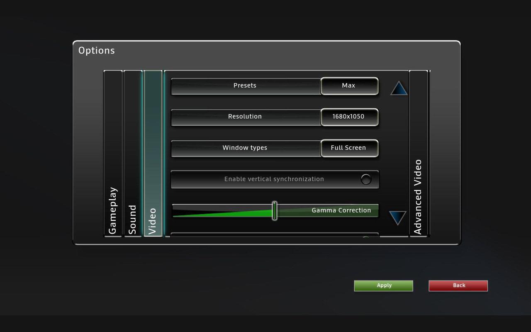
Task: Open the Gameplay tab
Action: coord(113,154)
